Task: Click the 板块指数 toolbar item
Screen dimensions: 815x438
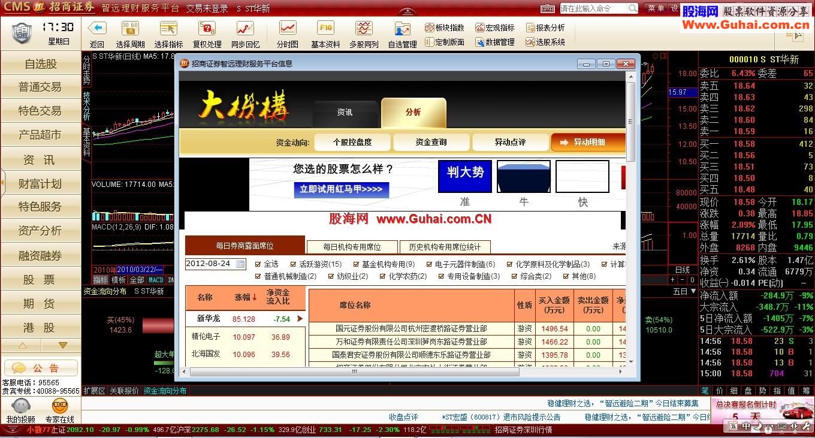Action: click(444, 28)
